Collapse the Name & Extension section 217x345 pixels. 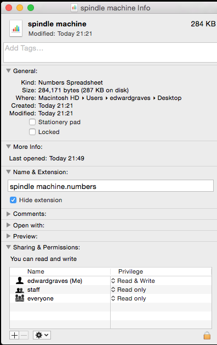8,172
